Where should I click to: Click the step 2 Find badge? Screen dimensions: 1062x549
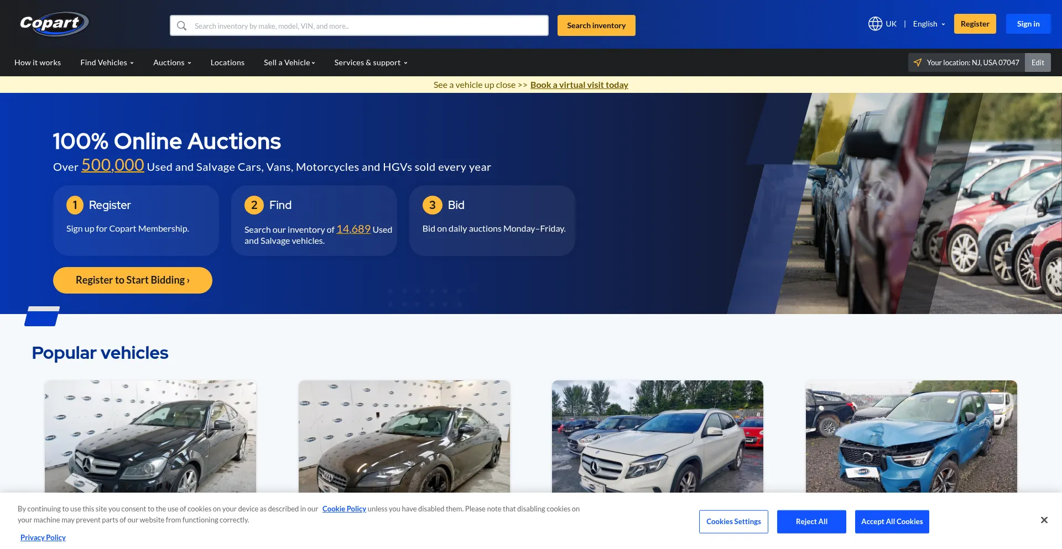[254, 205]
